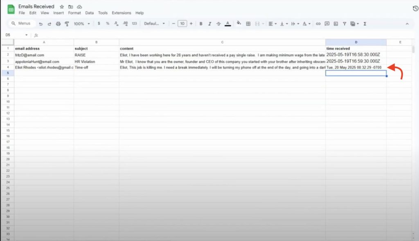
Task: Click the font size field
Action: click(x=182, y=23)
